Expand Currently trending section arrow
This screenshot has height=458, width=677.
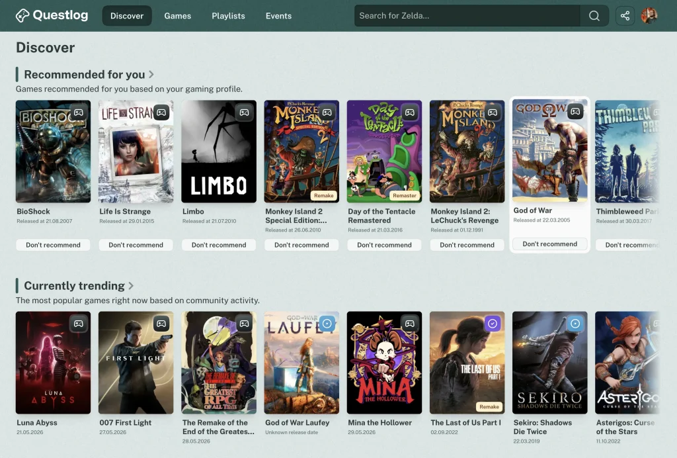point(131,286)
